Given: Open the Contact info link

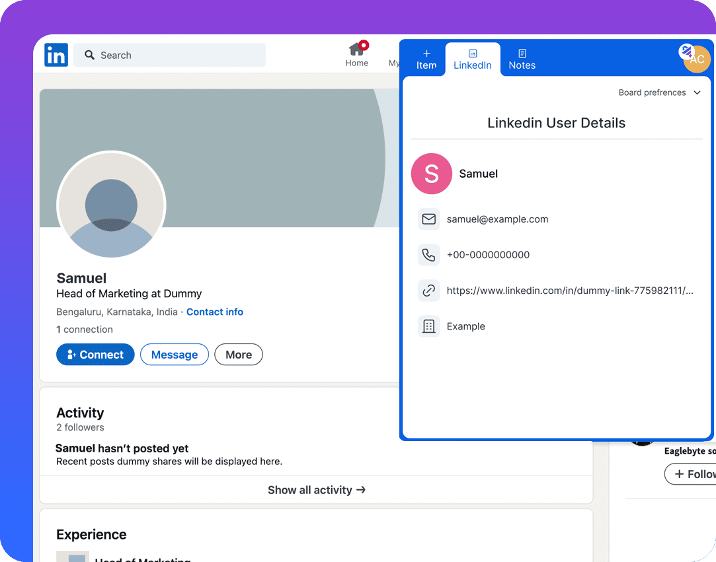Looking at the screenshot, I should (215, 312).
